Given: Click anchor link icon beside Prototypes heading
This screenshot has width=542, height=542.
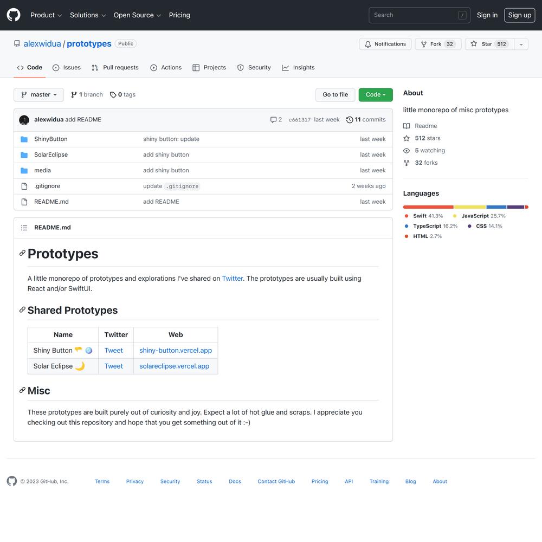Looking at the screenshot, I should [22, 253].
